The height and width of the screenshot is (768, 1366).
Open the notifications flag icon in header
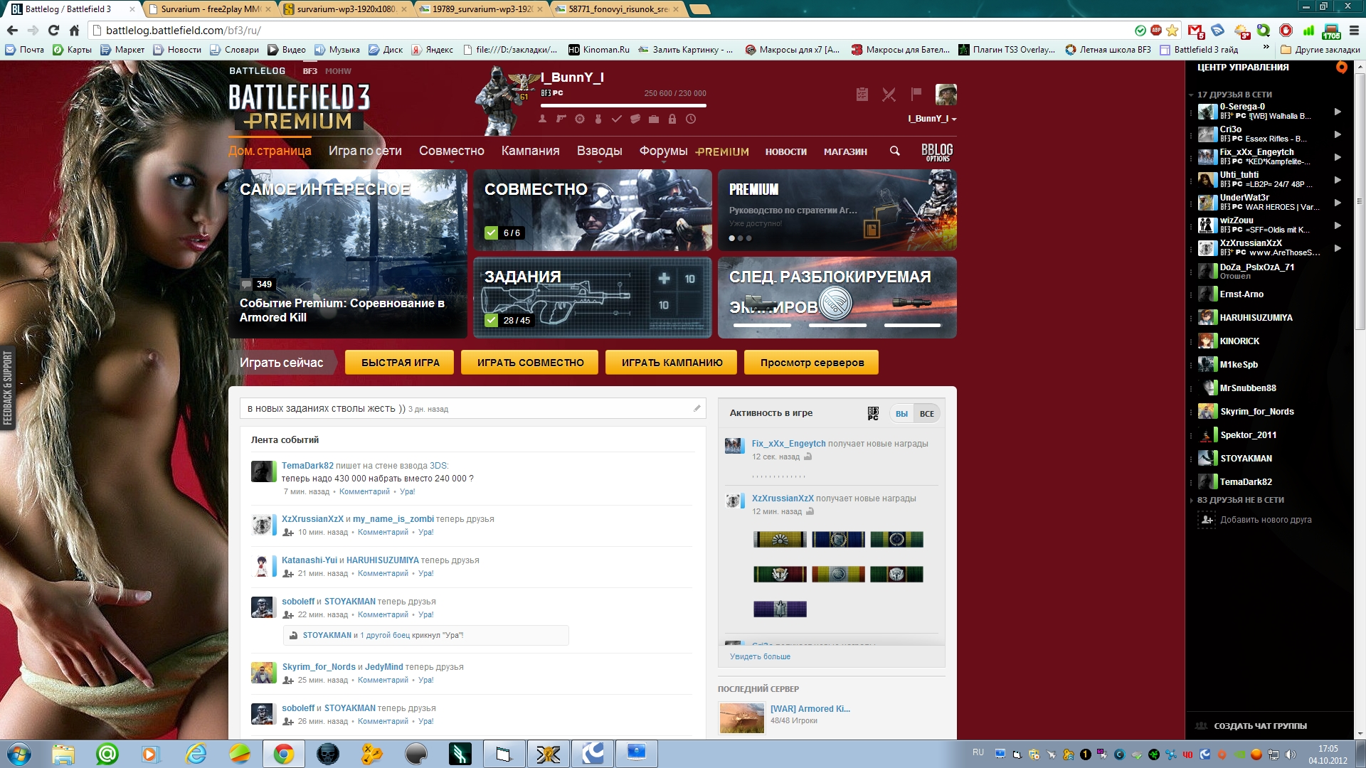916,94
